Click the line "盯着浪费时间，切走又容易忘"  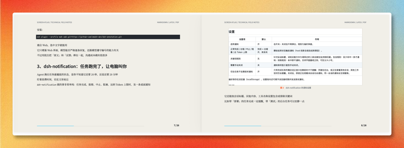pos(53,80)
